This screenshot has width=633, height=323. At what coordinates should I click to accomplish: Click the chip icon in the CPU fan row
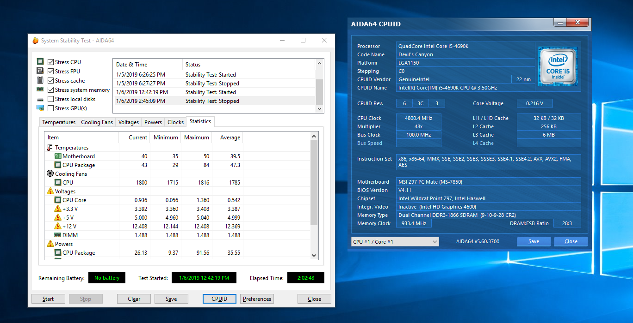(58, 183)
